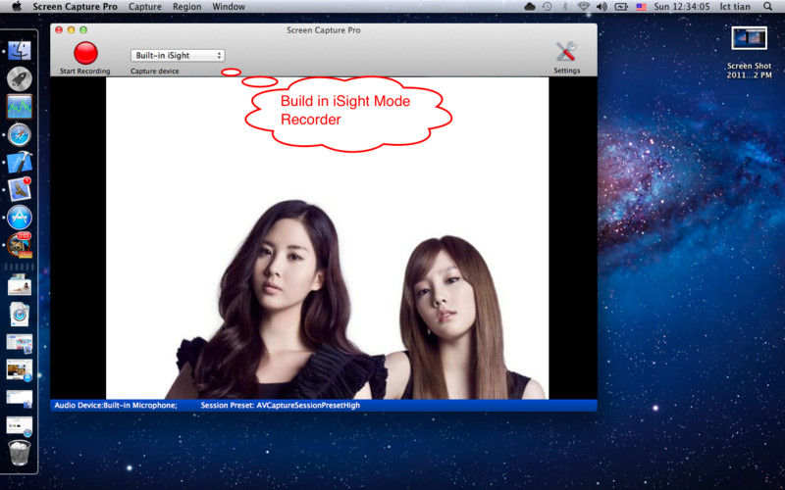Open the Trash in the dock
This screenshot has height=490, width=785.
click(20, 452)
